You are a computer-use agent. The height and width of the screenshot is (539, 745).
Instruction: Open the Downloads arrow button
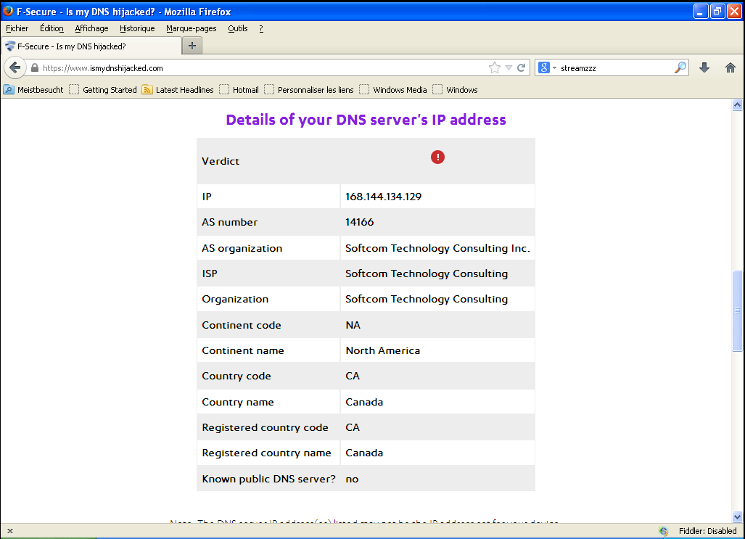point(704,68)
